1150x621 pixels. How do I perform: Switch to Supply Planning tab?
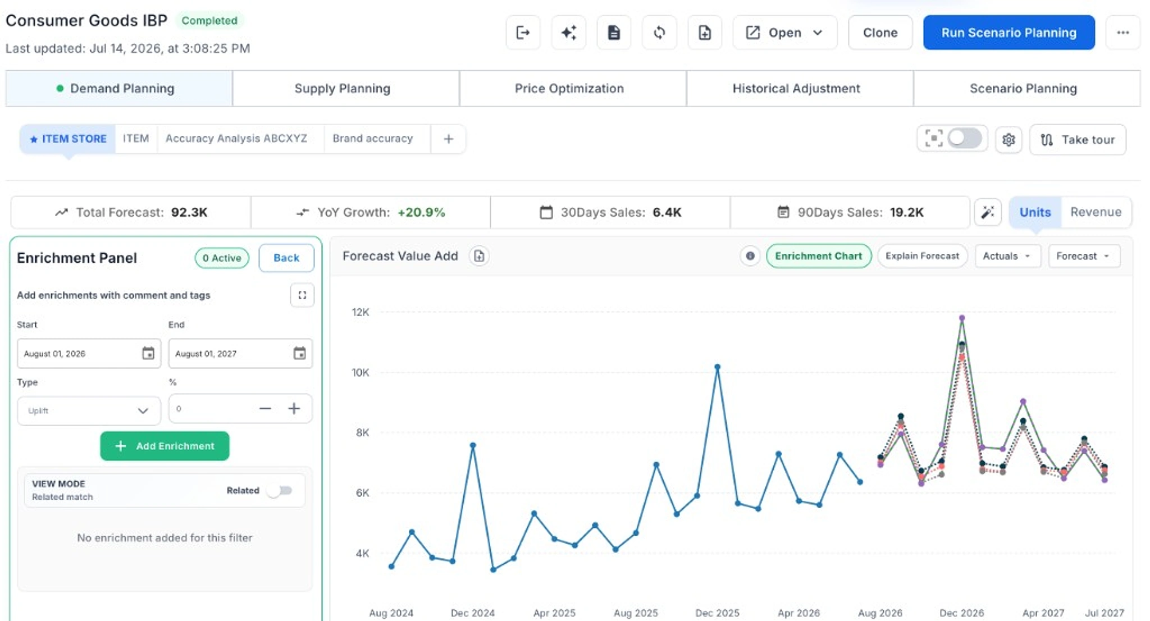345,88
